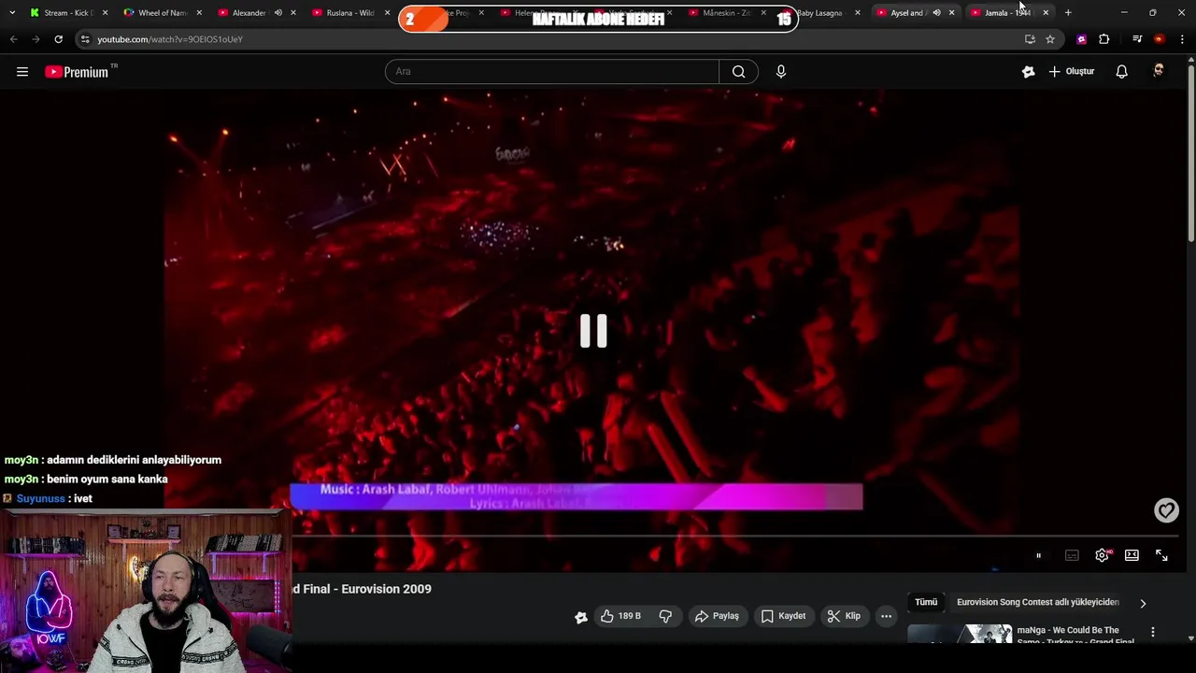Viewport: 1196px width, 673px height.
Task: Open the account avatar menu
Action: pos(1159,71)
